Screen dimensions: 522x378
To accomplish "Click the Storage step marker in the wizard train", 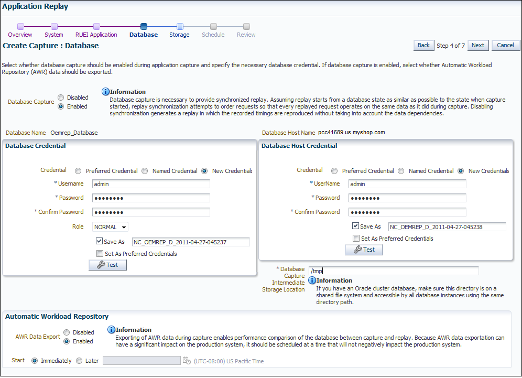I will tap(180, 26).
